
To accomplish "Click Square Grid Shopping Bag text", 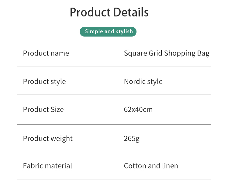I will coord(167,53).
